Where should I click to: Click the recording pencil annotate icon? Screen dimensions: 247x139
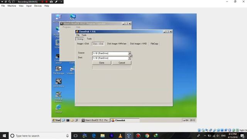(x=56, y=2)
